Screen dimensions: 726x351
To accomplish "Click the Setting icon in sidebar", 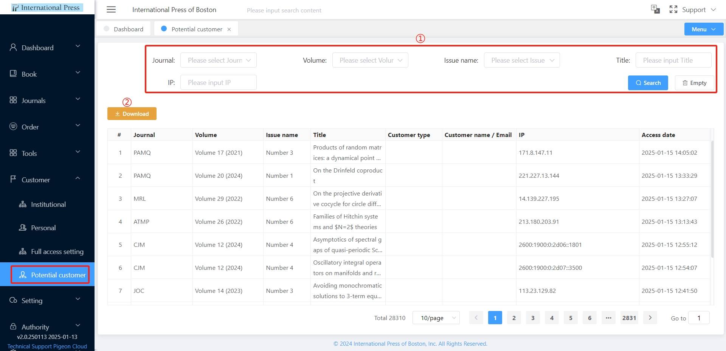I will (x=13, y=300).
